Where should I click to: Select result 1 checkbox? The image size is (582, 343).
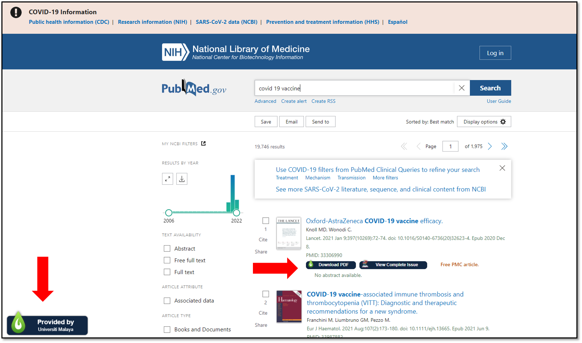(x=266, y=221)
